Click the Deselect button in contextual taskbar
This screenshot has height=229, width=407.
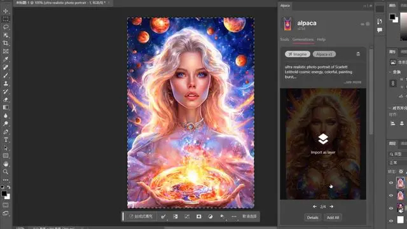pyautogui.click(x=249, y=216)
